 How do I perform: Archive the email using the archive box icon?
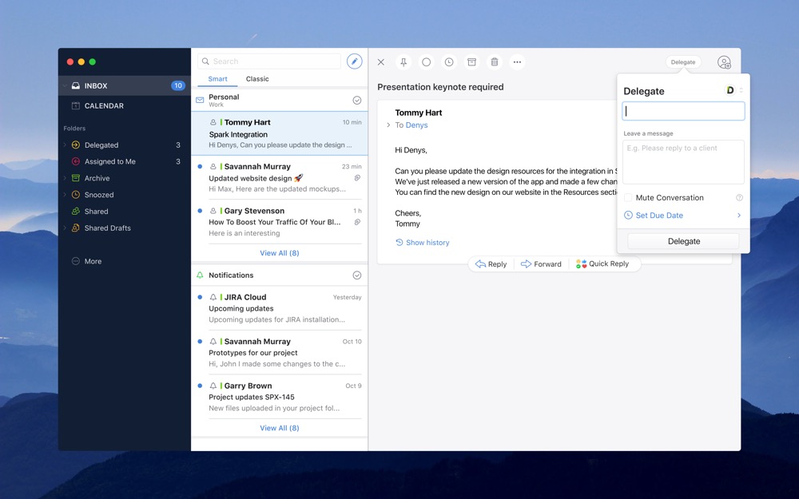(471, 62)
